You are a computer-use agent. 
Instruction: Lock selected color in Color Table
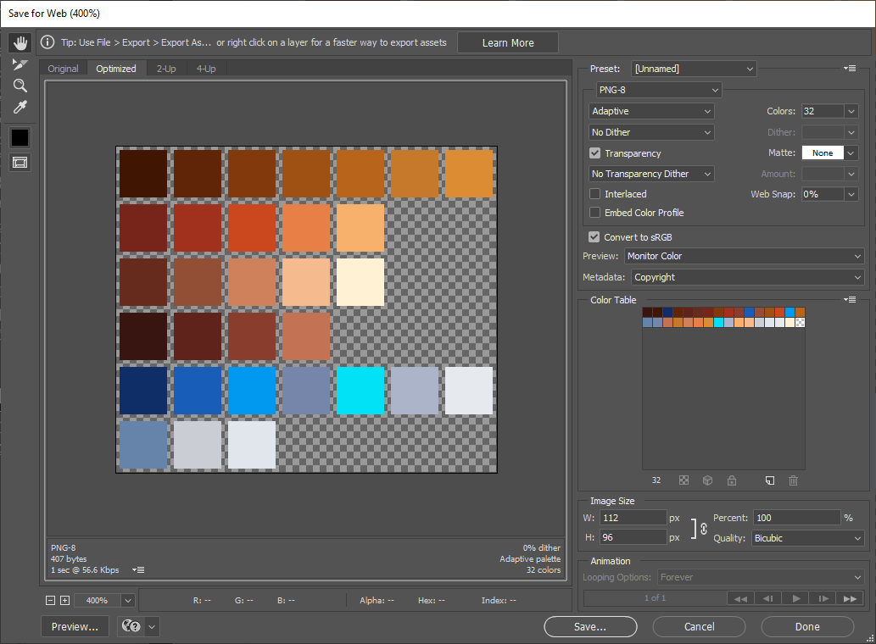(x=731, y=480)
